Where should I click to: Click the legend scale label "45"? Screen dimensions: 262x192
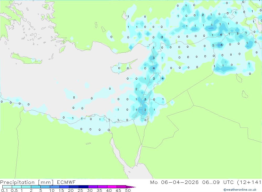tap(118, 190)
